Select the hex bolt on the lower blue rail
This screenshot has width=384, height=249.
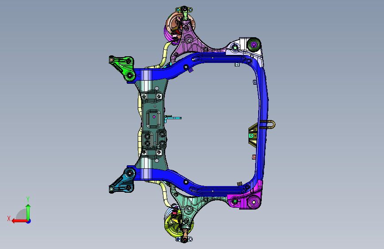186,182
